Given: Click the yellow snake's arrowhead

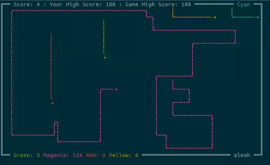Looking at the screenshot, I should 215,17.
